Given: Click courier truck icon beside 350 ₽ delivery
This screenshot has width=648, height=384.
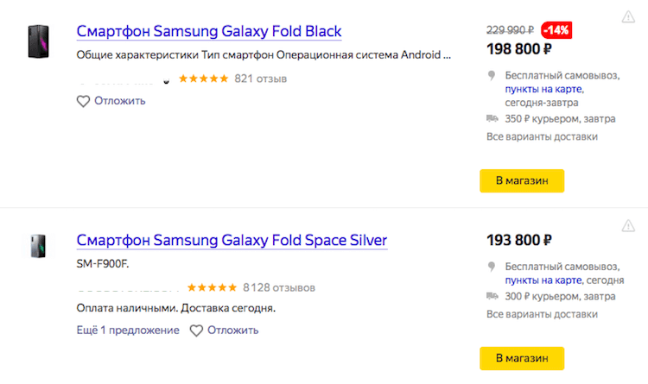Looking at the screenshot, I should click(492, 119).
